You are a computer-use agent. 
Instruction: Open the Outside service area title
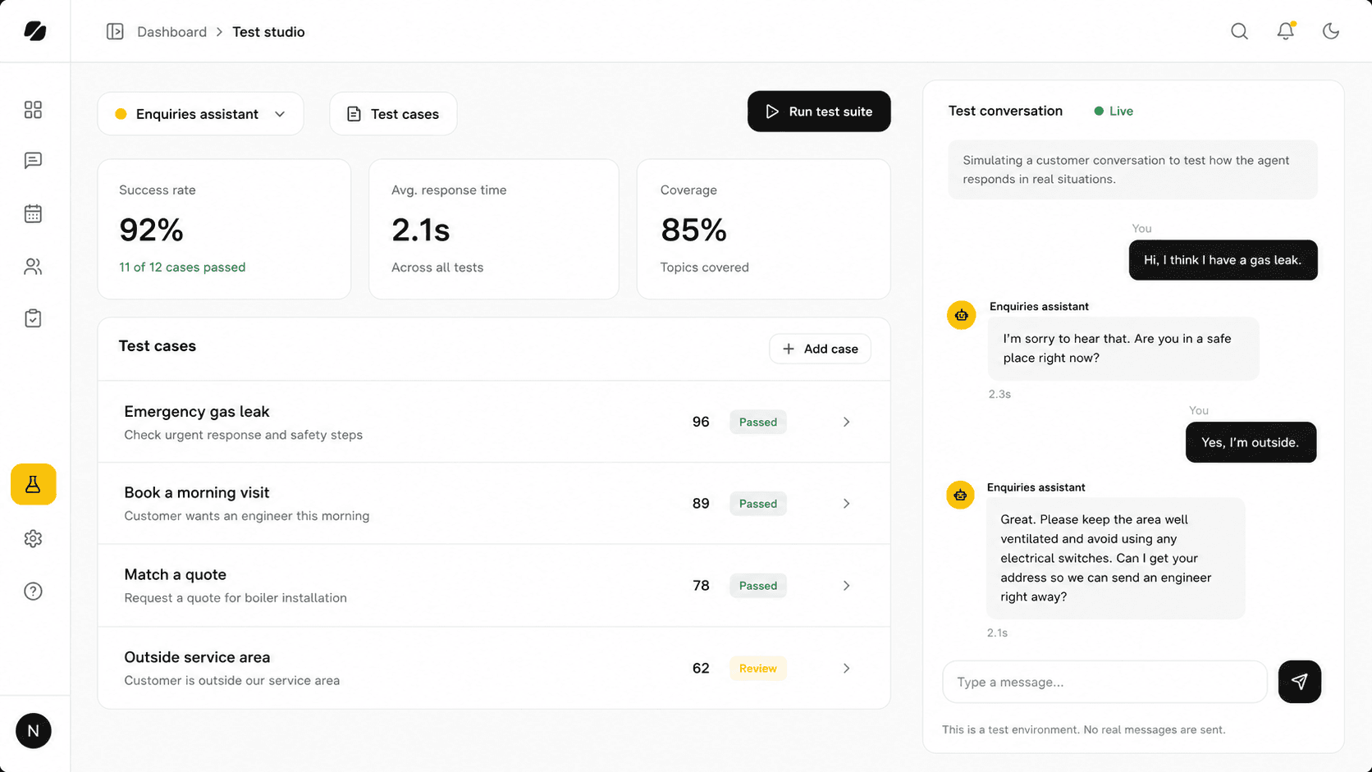tap(197, 657)
